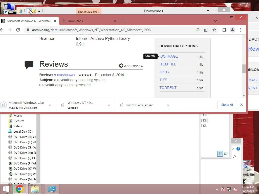Image resolution: width=259 pixels, height=194 pixels.
Task: Download the ISO IMAGE option
Action: (169, 56)
